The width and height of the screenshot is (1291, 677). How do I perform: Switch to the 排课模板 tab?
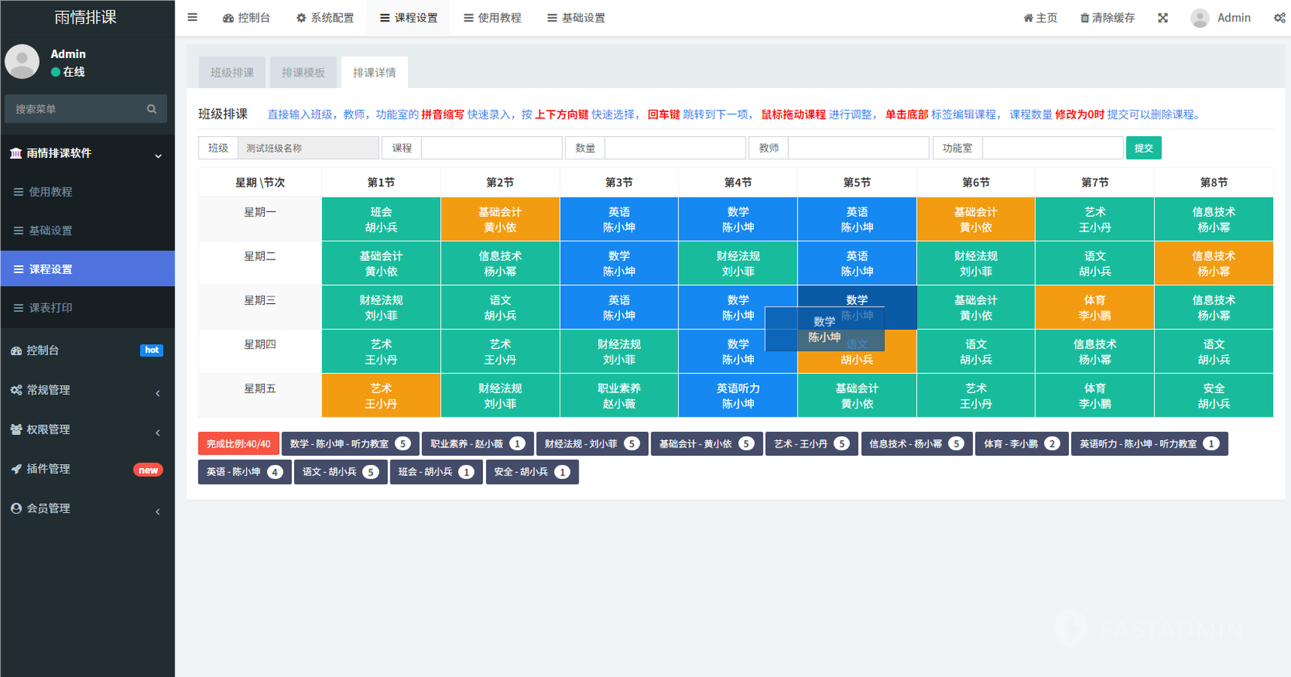click(x=303, y=72)
